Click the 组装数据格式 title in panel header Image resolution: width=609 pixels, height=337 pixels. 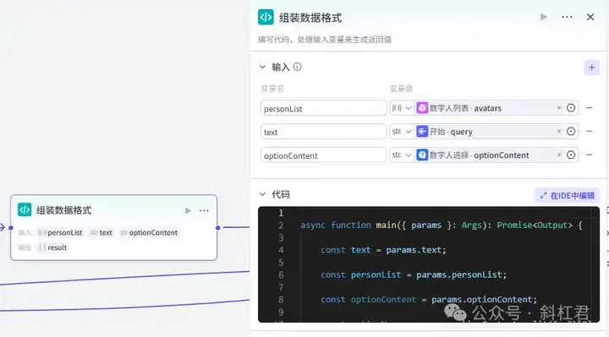[310, 18]
